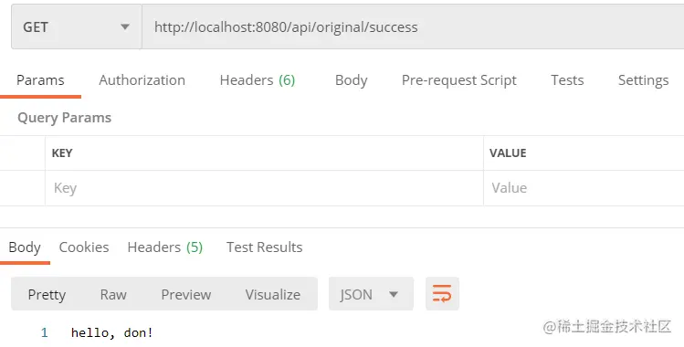Select the request Body tab
Viewport: 684px width, 347px height.
(352, 80)
